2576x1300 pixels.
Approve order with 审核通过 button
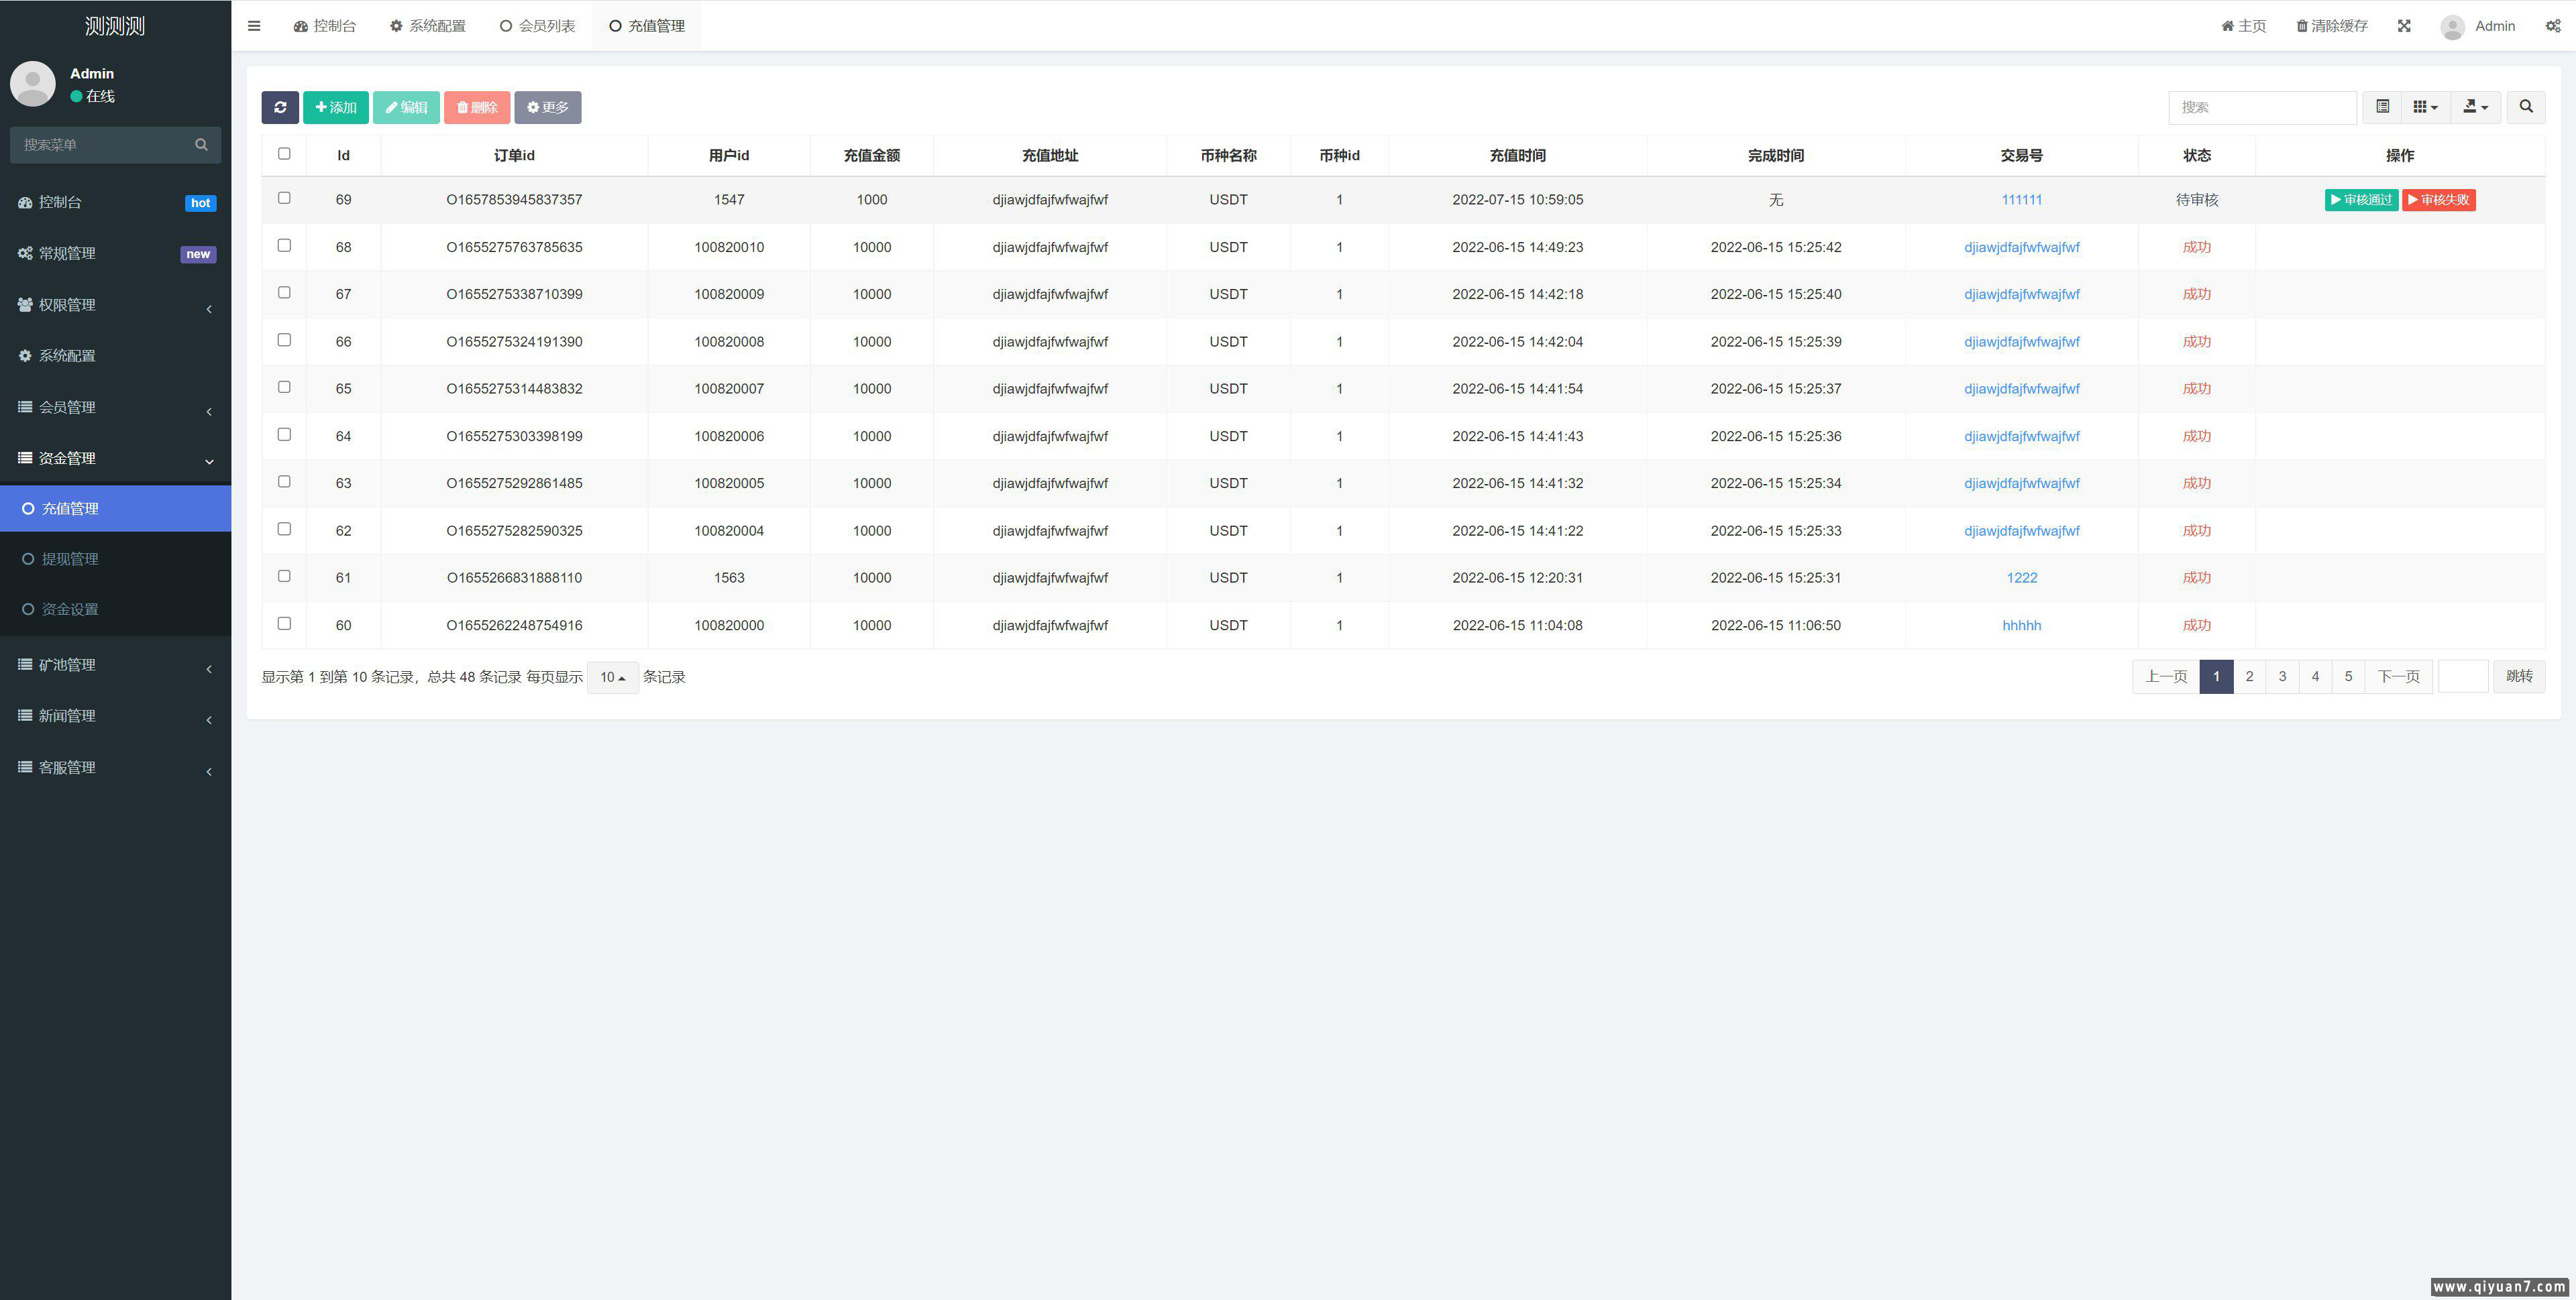pos(2360,200)
